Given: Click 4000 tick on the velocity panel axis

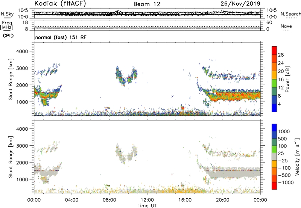Looking at the screenshot, I should tap(22, 129).
